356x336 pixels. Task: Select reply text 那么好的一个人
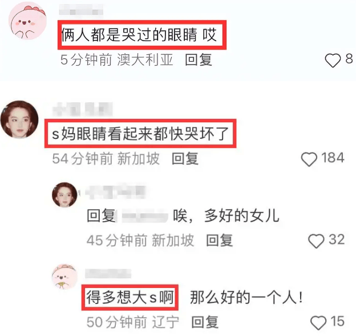pyautogui.click(x=246, y=297)
